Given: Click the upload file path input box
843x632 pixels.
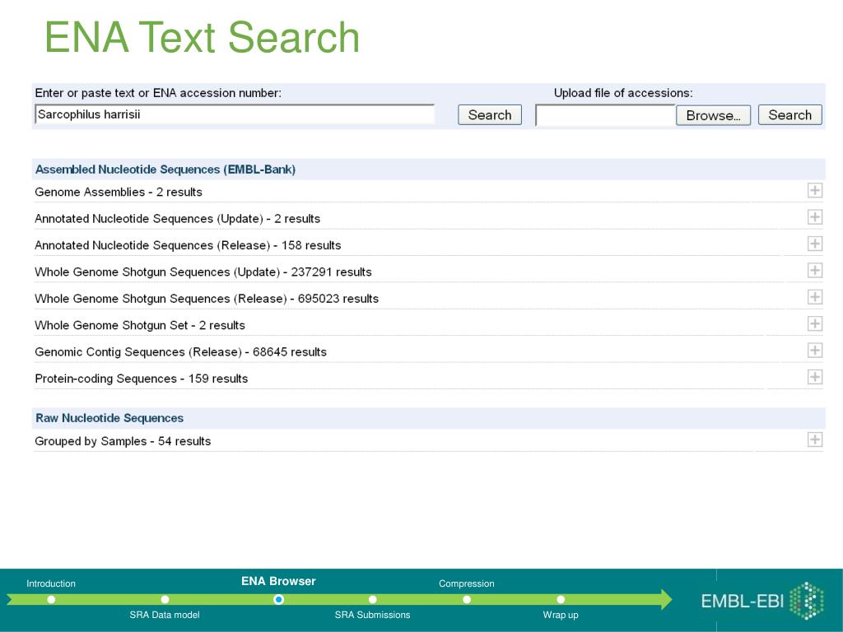Looking at the screenshot, I should click(x=605, y=115).
